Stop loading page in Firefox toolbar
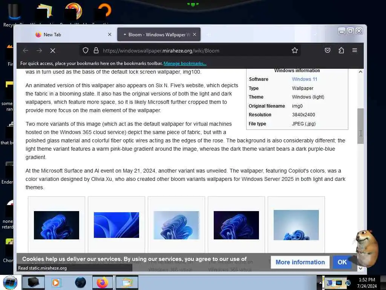386x290 pixels. pos(53,51)
